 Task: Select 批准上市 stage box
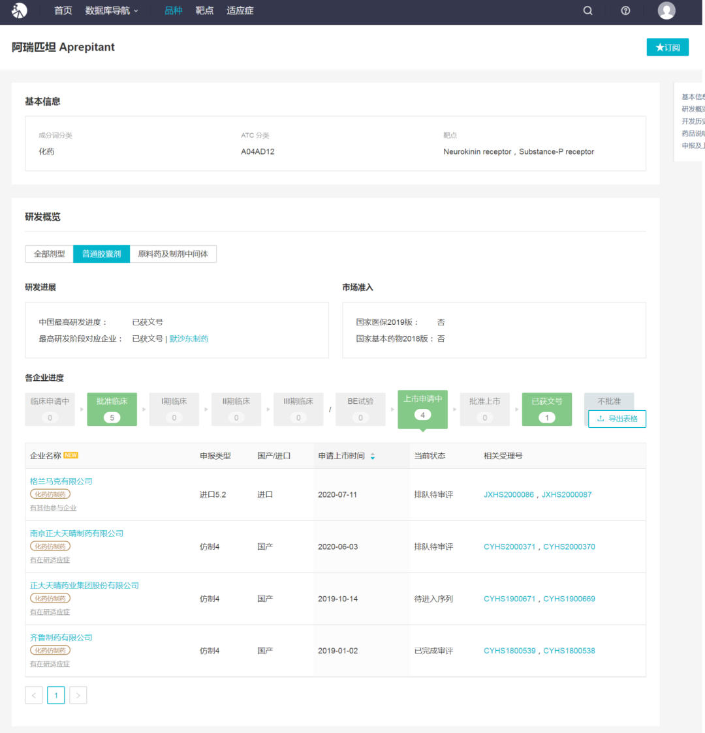(x=484, y=409)
